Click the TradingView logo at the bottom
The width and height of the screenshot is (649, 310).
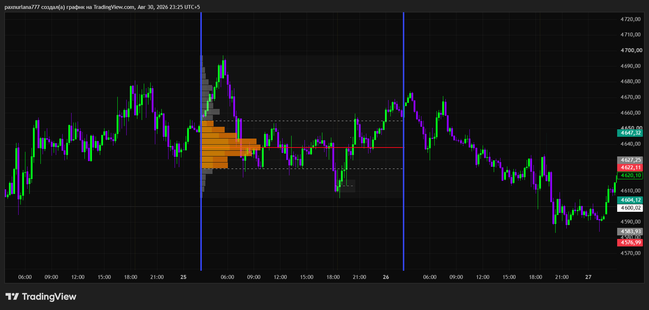coord(41,296)
